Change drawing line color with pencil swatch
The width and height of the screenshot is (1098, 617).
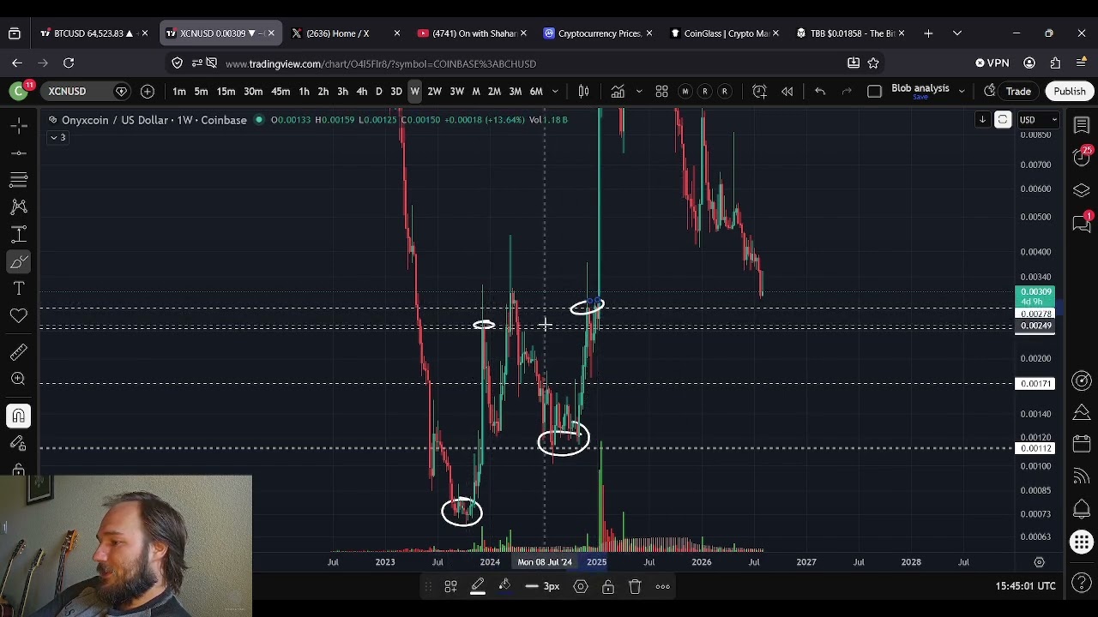(x=478, y=586)
